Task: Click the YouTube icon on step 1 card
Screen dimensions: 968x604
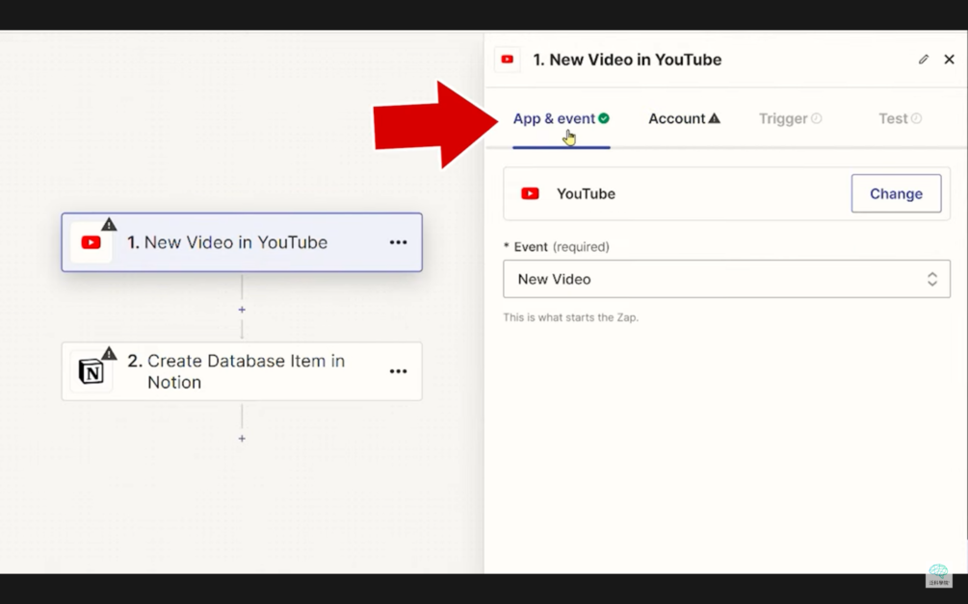Action: click(x=92, y=242)
